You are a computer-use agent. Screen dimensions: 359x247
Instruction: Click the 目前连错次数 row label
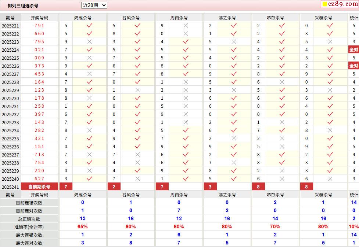(x=29, y=203)
